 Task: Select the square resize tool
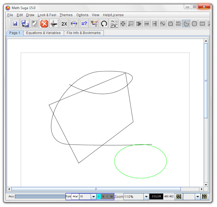(131, 24)
